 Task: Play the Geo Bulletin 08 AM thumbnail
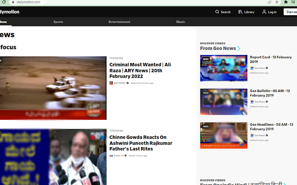click(224, 102)
